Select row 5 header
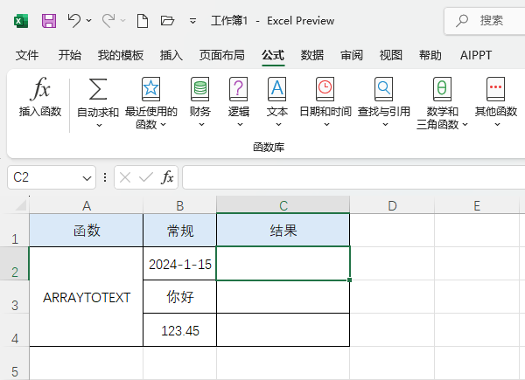525x380 pixels. click(15, 363)
